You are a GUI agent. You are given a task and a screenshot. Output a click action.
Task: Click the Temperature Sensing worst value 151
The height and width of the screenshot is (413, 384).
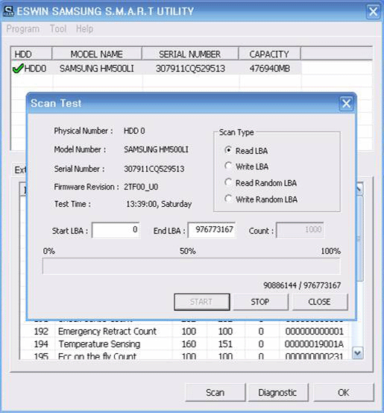pyautogui.click(x=225, y=344)
